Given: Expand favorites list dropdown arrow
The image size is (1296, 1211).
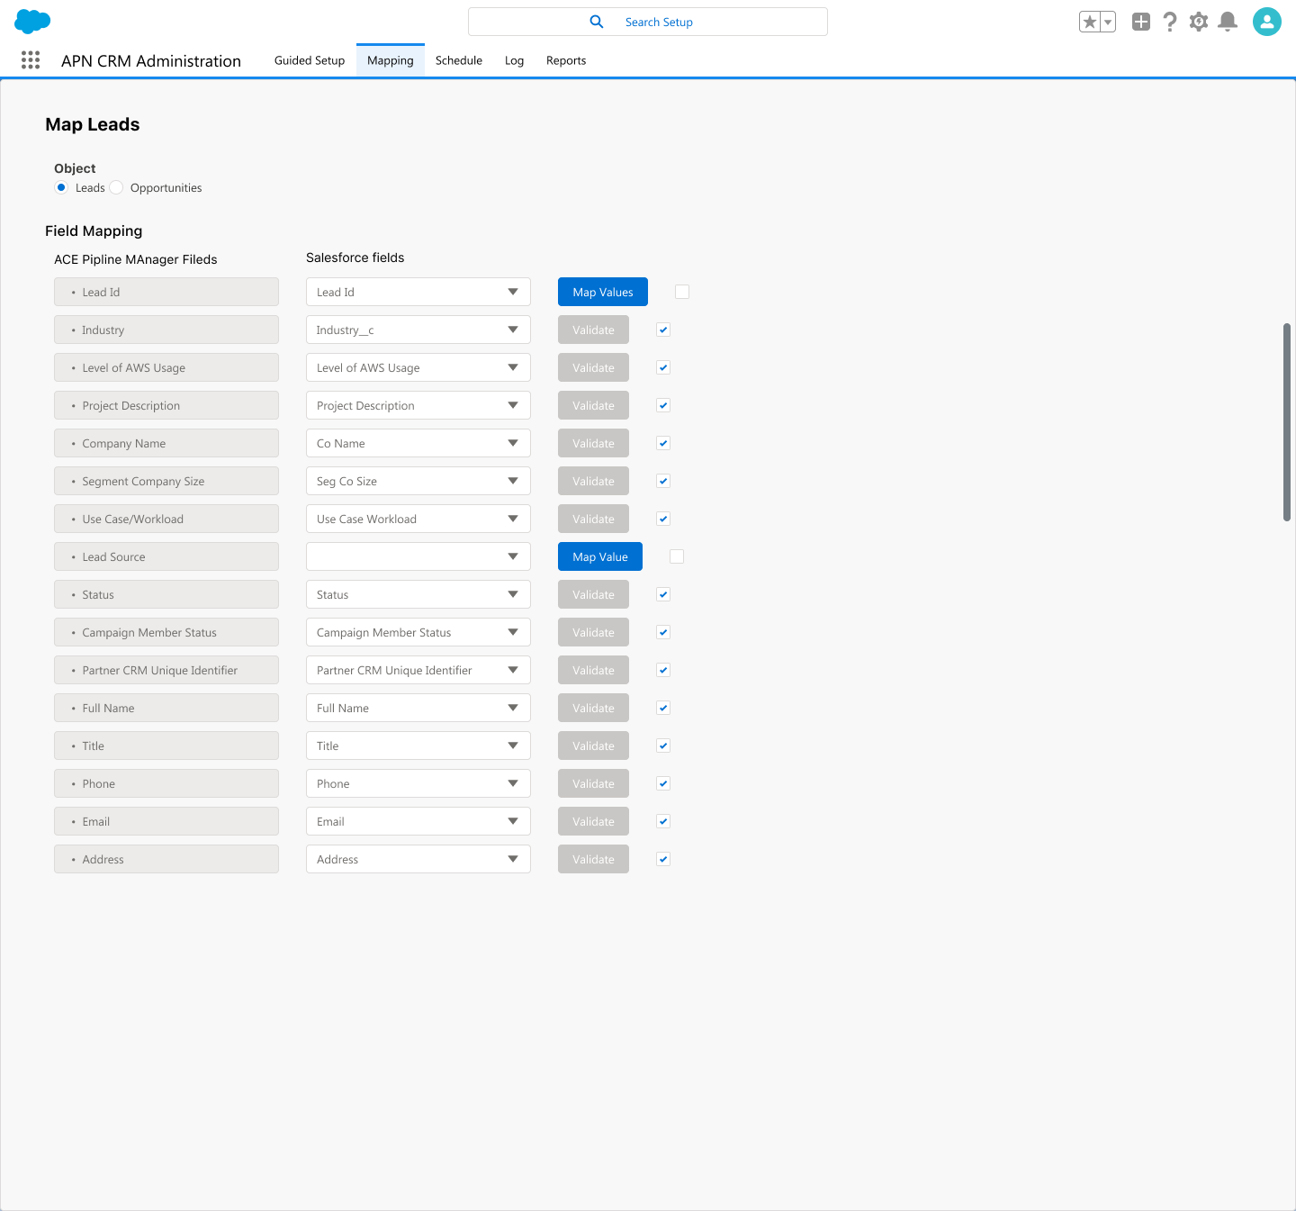Looking at the screenshot, I should [1108, 22].
